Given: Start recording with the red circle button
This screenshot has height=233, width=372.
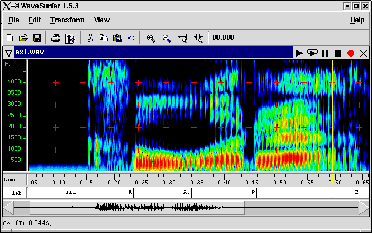Looking at the screenshot, I should pyautogui.click(x=351, y=53).
